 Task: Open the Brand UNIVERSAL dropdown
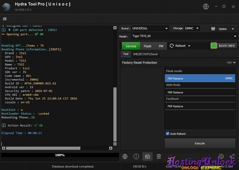pyautogui.click(x=150, y=28)
